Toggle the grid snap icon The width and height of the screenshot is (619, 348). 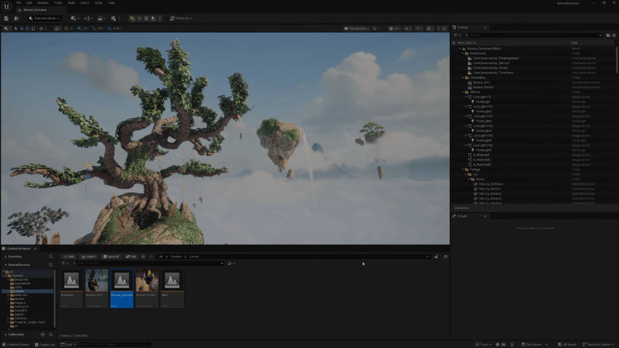pyautogui.click(x=79, y=28)
